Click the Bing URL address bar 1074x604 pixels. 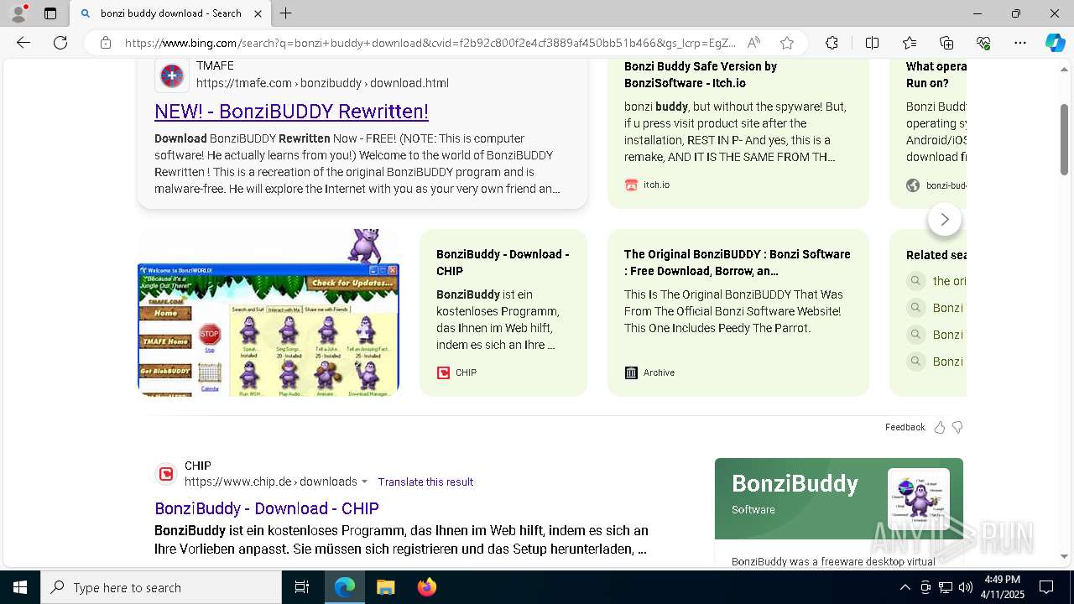coord(430,43)
